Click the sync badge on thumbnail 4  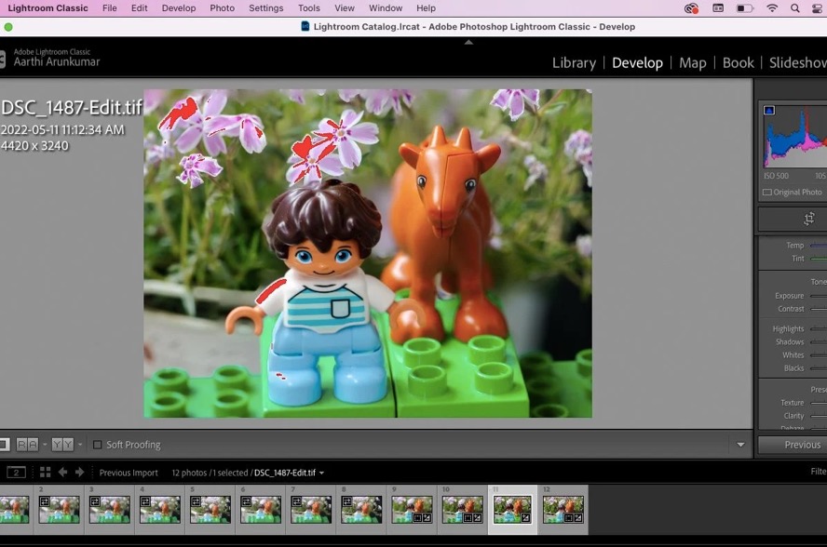[145, 501]
